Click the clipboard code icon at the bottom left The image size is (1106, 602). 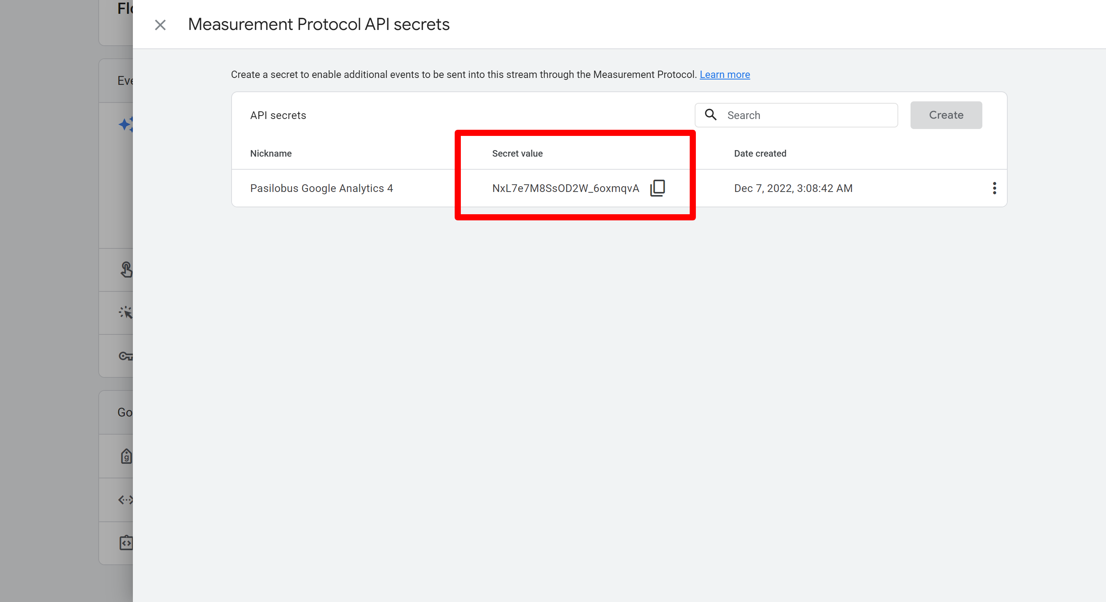coord(126,543)
